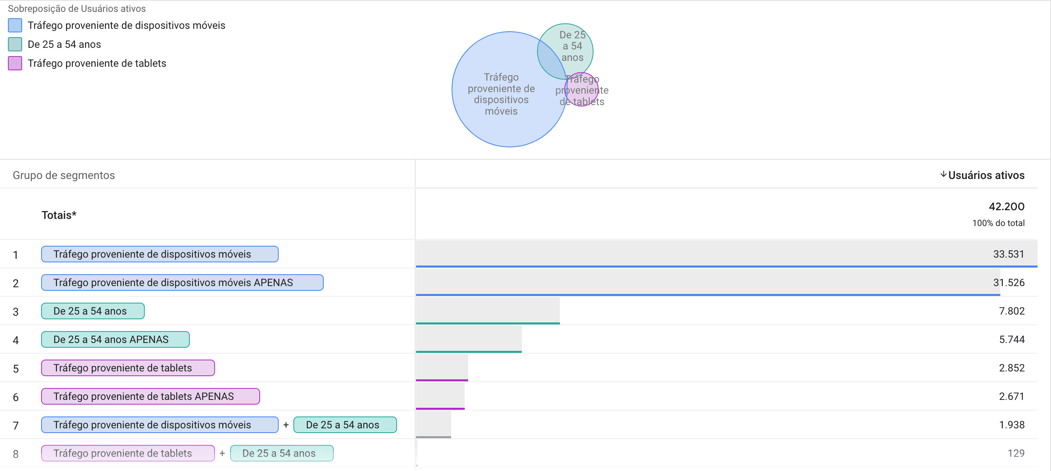
Task: Click Tráfego proveniente de tablets APENAS chip
Action: 150,396
